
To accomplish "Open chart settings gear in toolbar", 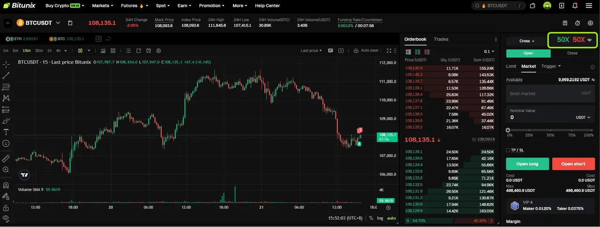I will pos(158,50).
